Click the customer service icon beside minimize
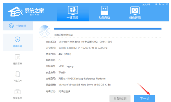This screenshot has height=102, width=171. click(160, 4)
